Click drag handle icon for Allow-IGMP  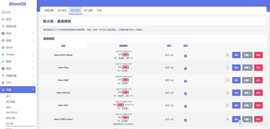pos(227,80)
